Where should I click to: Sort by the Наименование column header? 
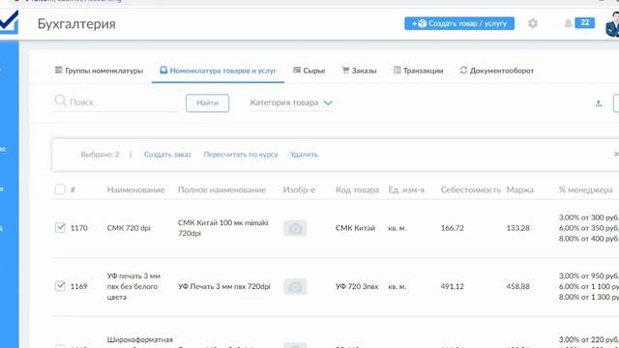135,189
